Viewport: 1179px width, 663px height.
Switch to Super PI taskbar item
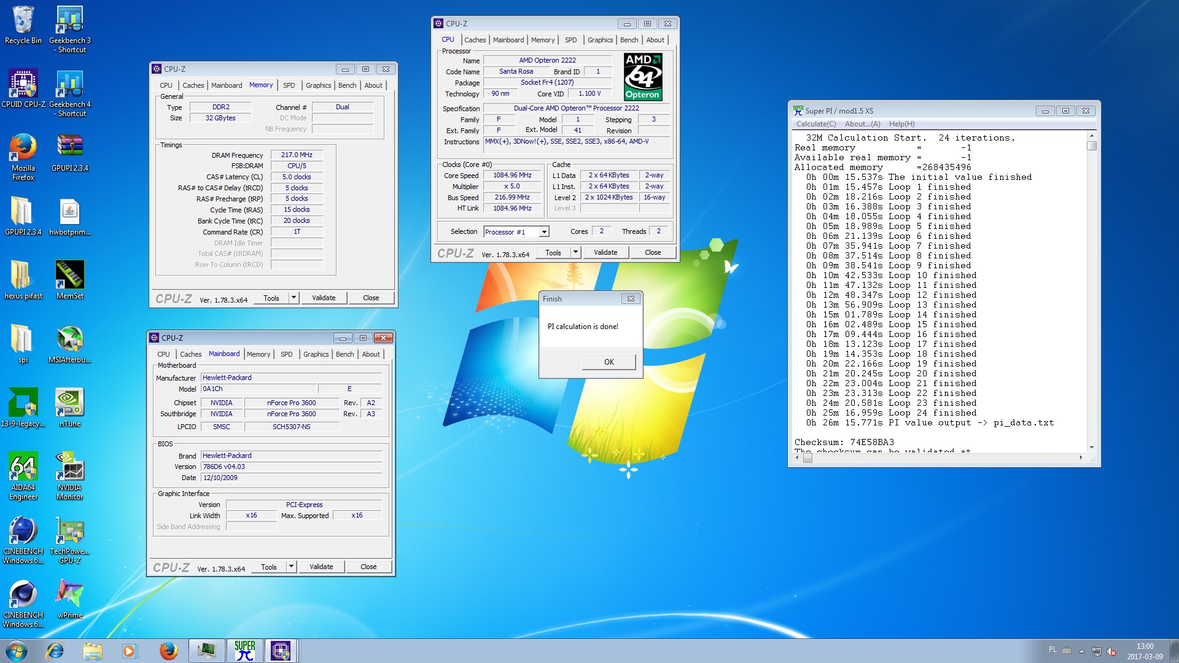(x=244, y=651)
